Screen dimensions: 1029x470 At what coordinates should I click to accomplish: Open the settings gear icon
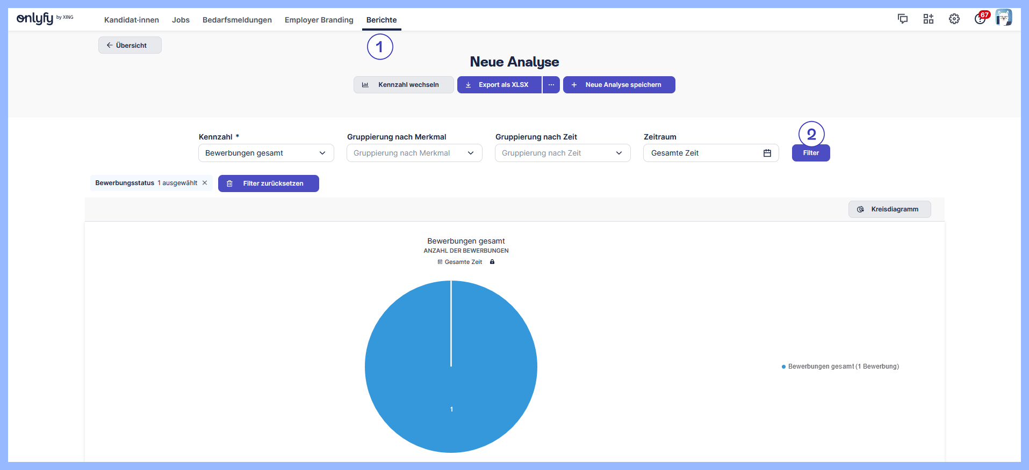click(x=954, y=19)
